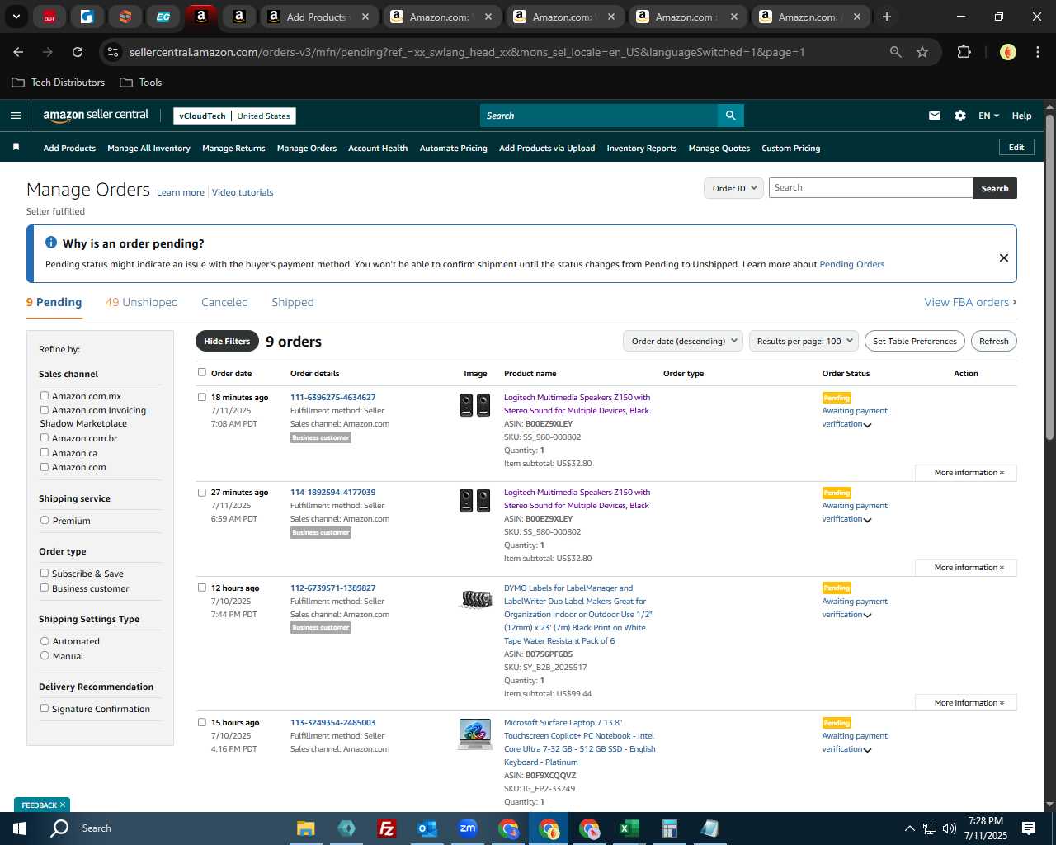Open Outlook from the taskbar
This screenshot has width=1056, height=845.
427,828
